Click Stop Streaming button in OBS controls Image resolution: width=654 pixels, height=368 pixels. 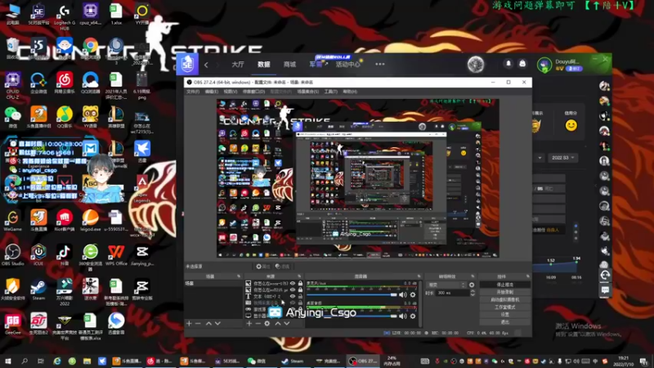[505, 285]
